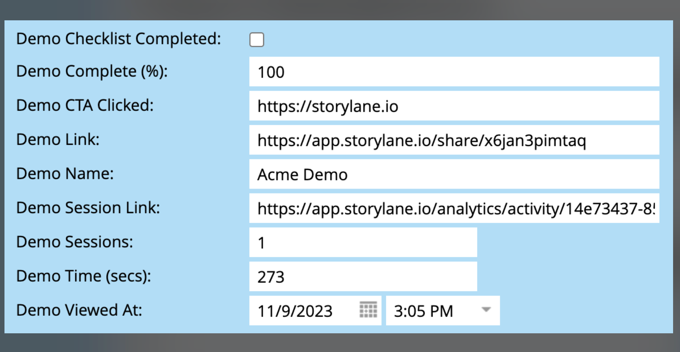Click the Demo CTA Clicked label
Image resolution: width=680 pixels, height=352 pixels.
tap(85, 106)
